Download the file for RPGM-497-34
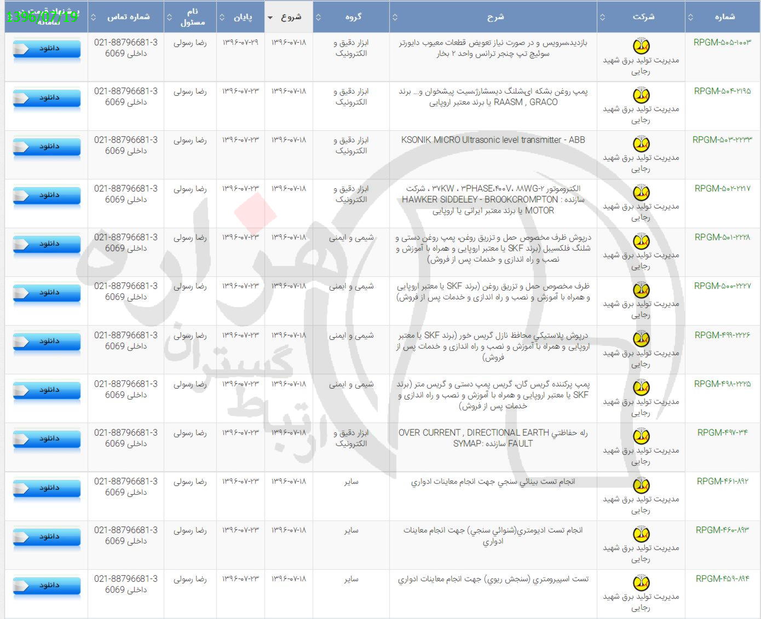Screen dimensions: 761x619 (47, 438)
